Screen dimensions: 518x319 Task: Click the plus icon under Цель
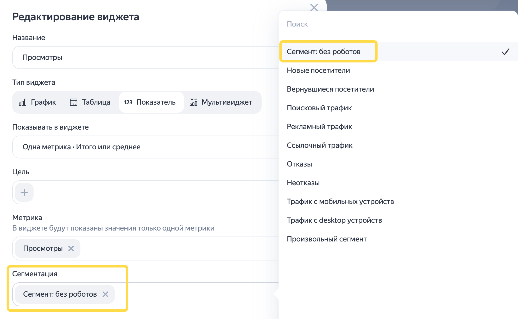[24, 192]
